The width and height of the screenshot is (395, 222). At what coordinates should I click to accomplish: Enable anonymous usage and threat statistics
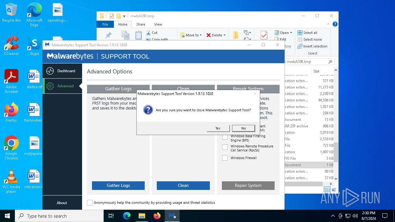[x=90, y=203]
